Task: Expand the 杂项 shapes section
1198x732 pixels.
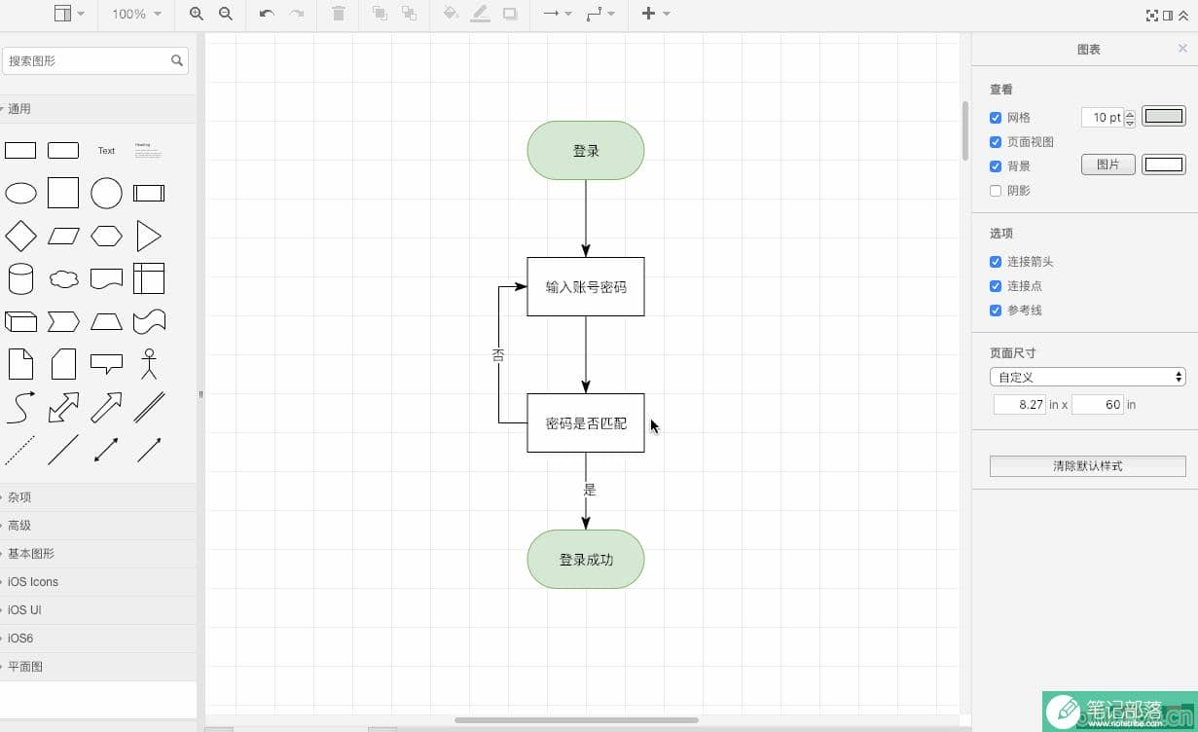Action: (x=98, y=497)
